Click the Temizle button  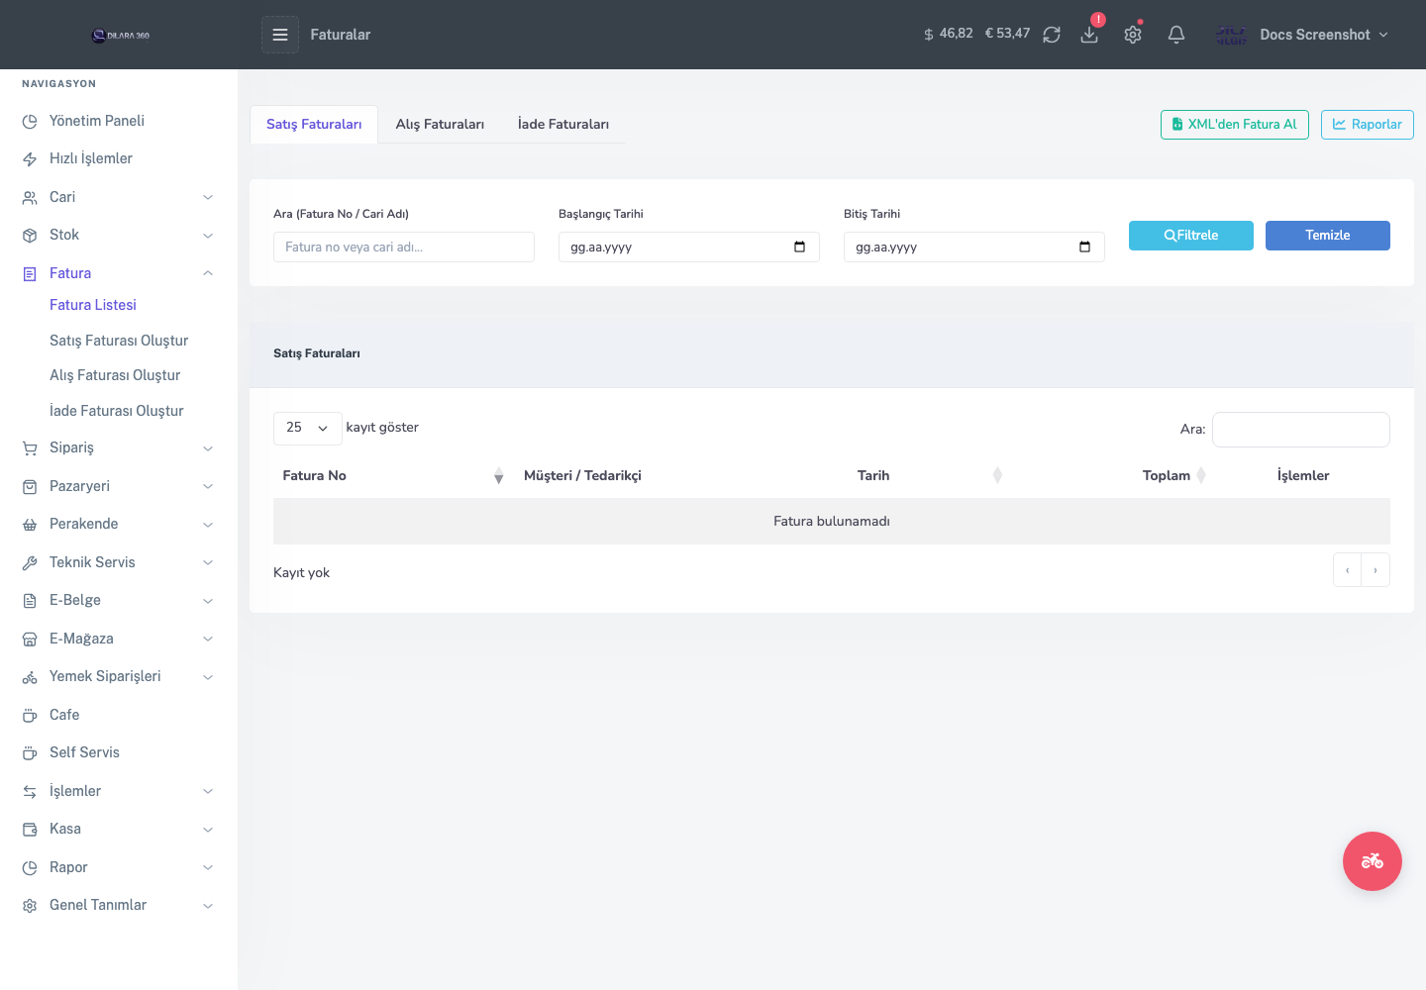[x=1328, y=236]
